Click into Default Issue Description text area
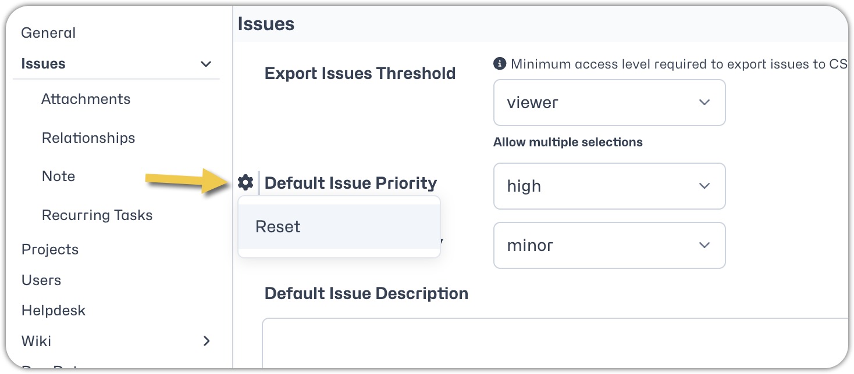Viewport: 854px width, 374px height. (x=556, y=343)
